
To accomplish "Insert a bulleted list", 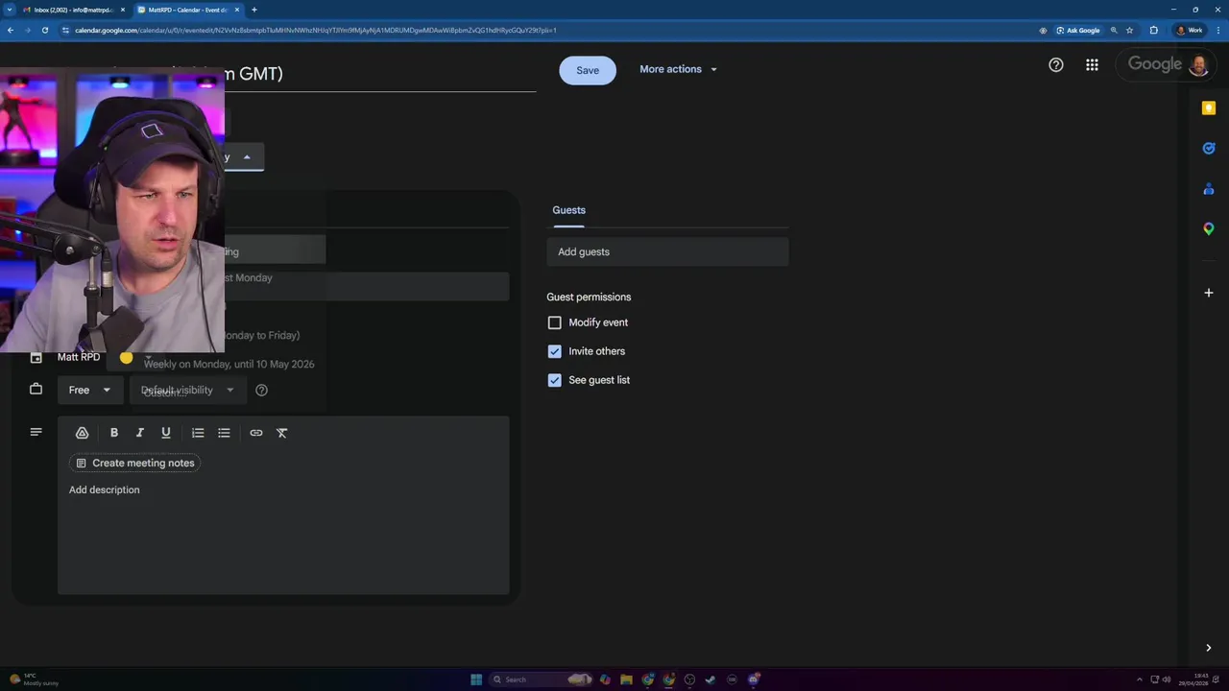I will pos(224,433).
